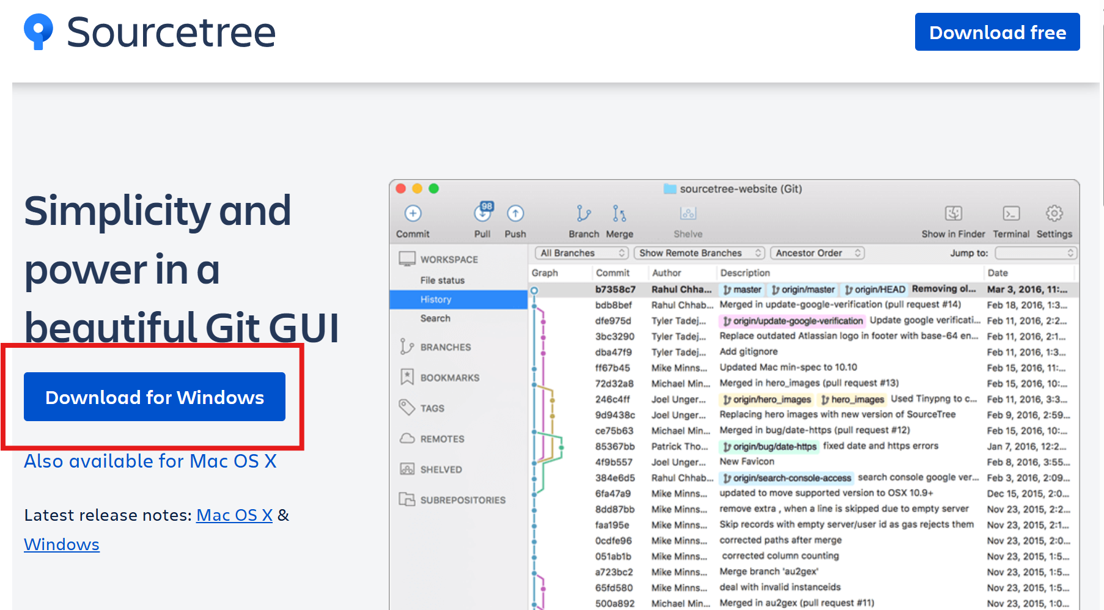Screen dimensions: 1104x610
Task: Select commit 3bc3290 hash
Action: (614, 336)
